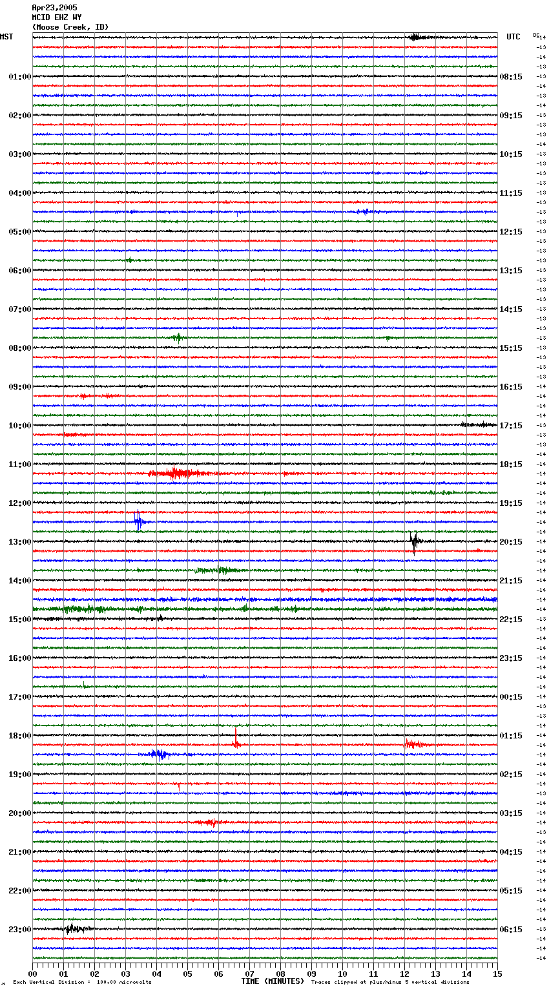Select the 01:00 MST time label

[20, 77]
